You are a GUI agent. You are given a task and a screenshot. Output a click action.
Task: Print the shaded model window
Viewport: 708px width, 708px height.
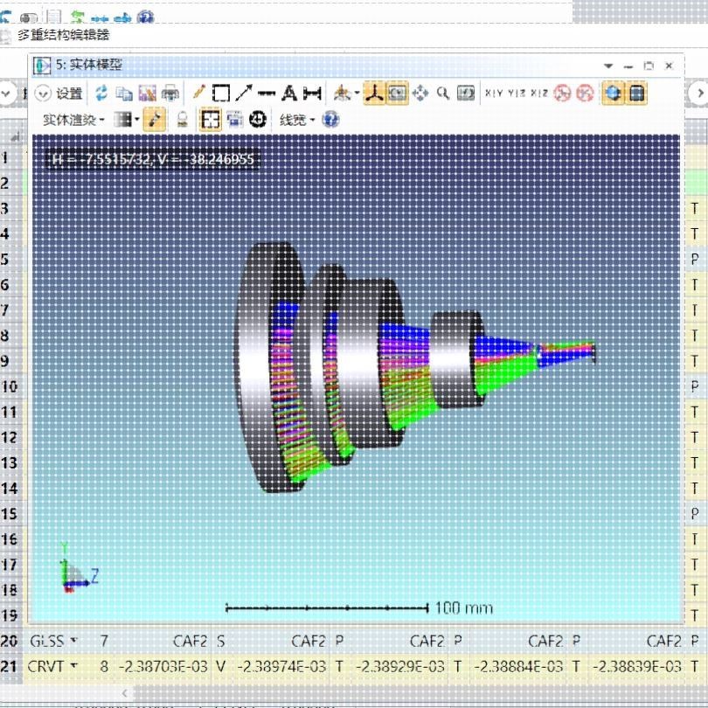pyautogui.click(x=170, y=94)
